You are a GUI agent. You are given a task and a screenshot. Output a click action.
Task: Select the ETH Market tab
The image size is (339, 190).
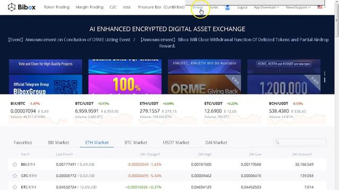coord(96,142)
